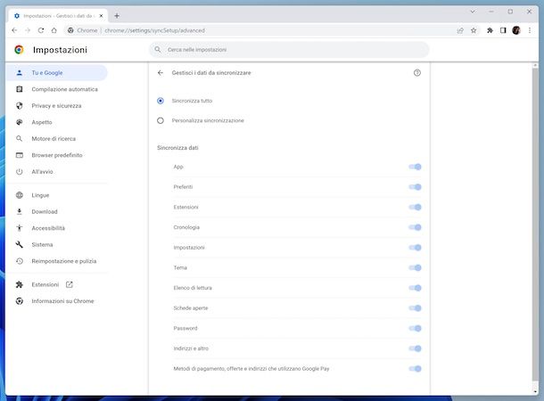Image resolution: width=544 pixels, height=401 pixels.
Task: Toggle the Schede aperte sync switch
Action: point(415,308)
